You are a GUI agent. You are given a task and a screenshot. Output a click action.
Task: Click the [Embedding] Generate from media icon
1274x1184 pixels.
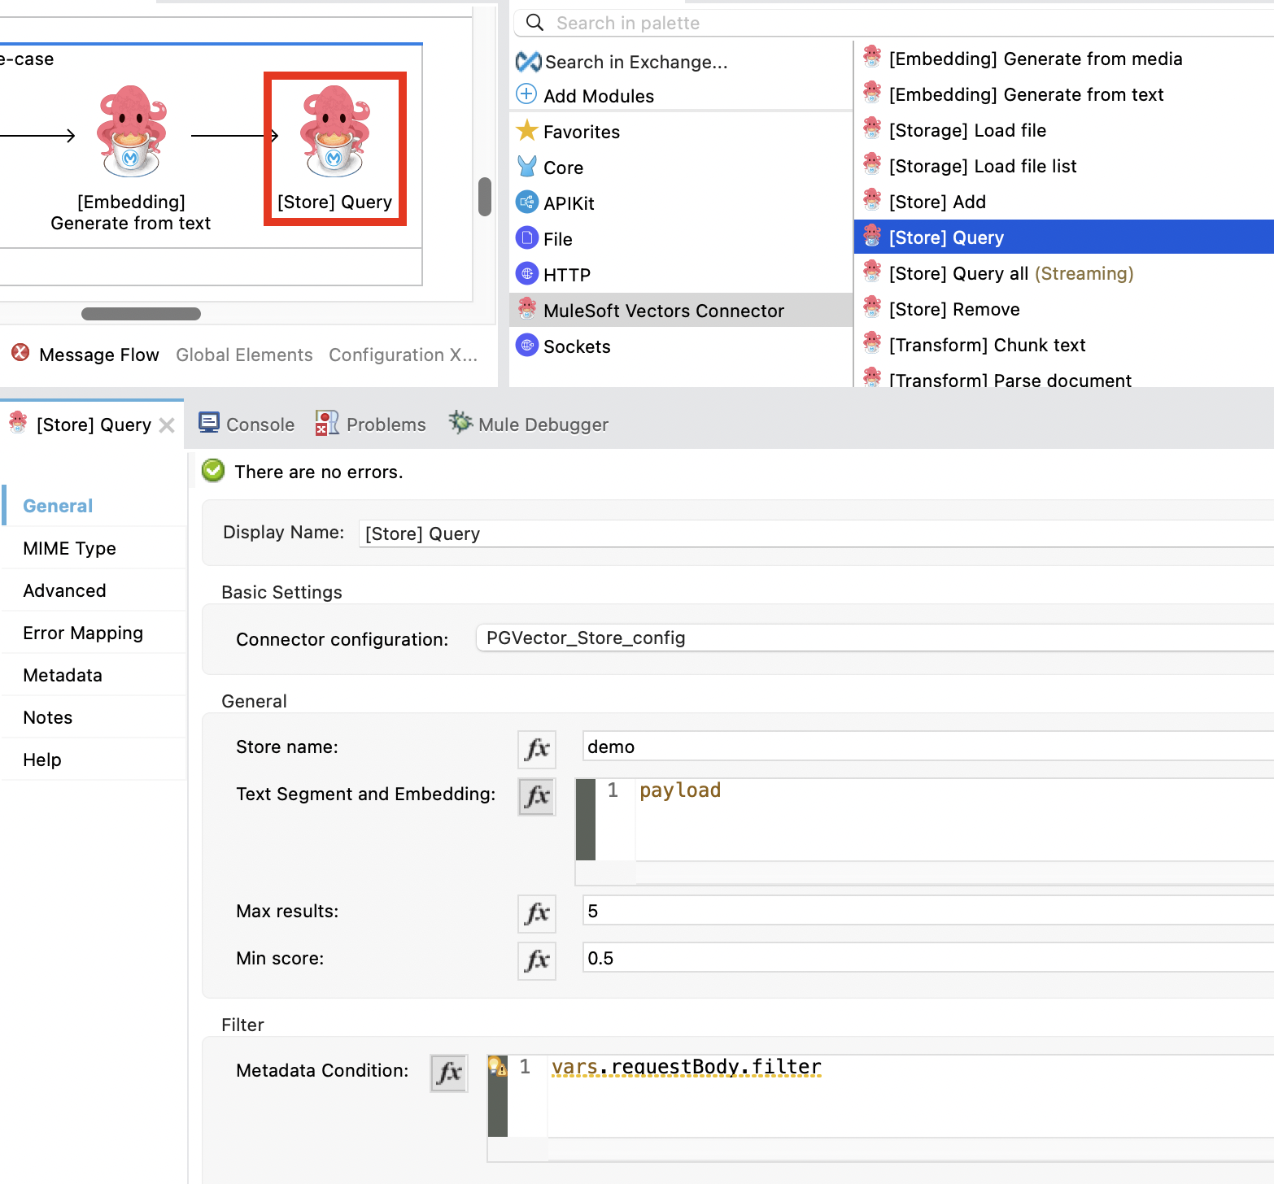pos(872,57)
